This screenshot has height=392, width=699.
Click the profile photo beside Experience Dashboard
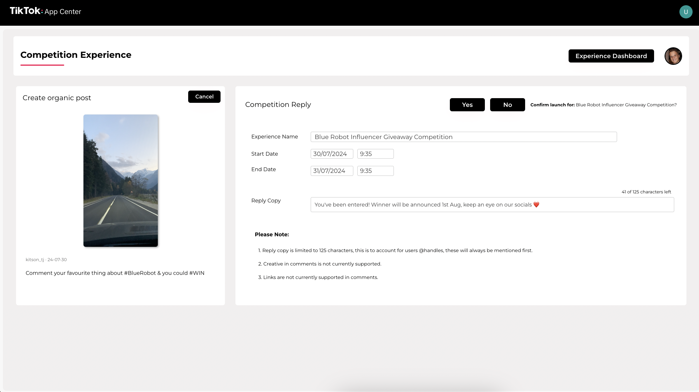tap(673, 56)
